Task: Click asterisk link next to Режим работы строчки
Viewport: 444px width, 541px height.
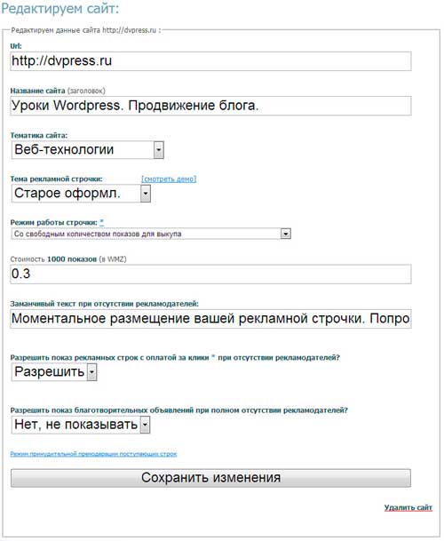Action: click(x=102, y=222)
